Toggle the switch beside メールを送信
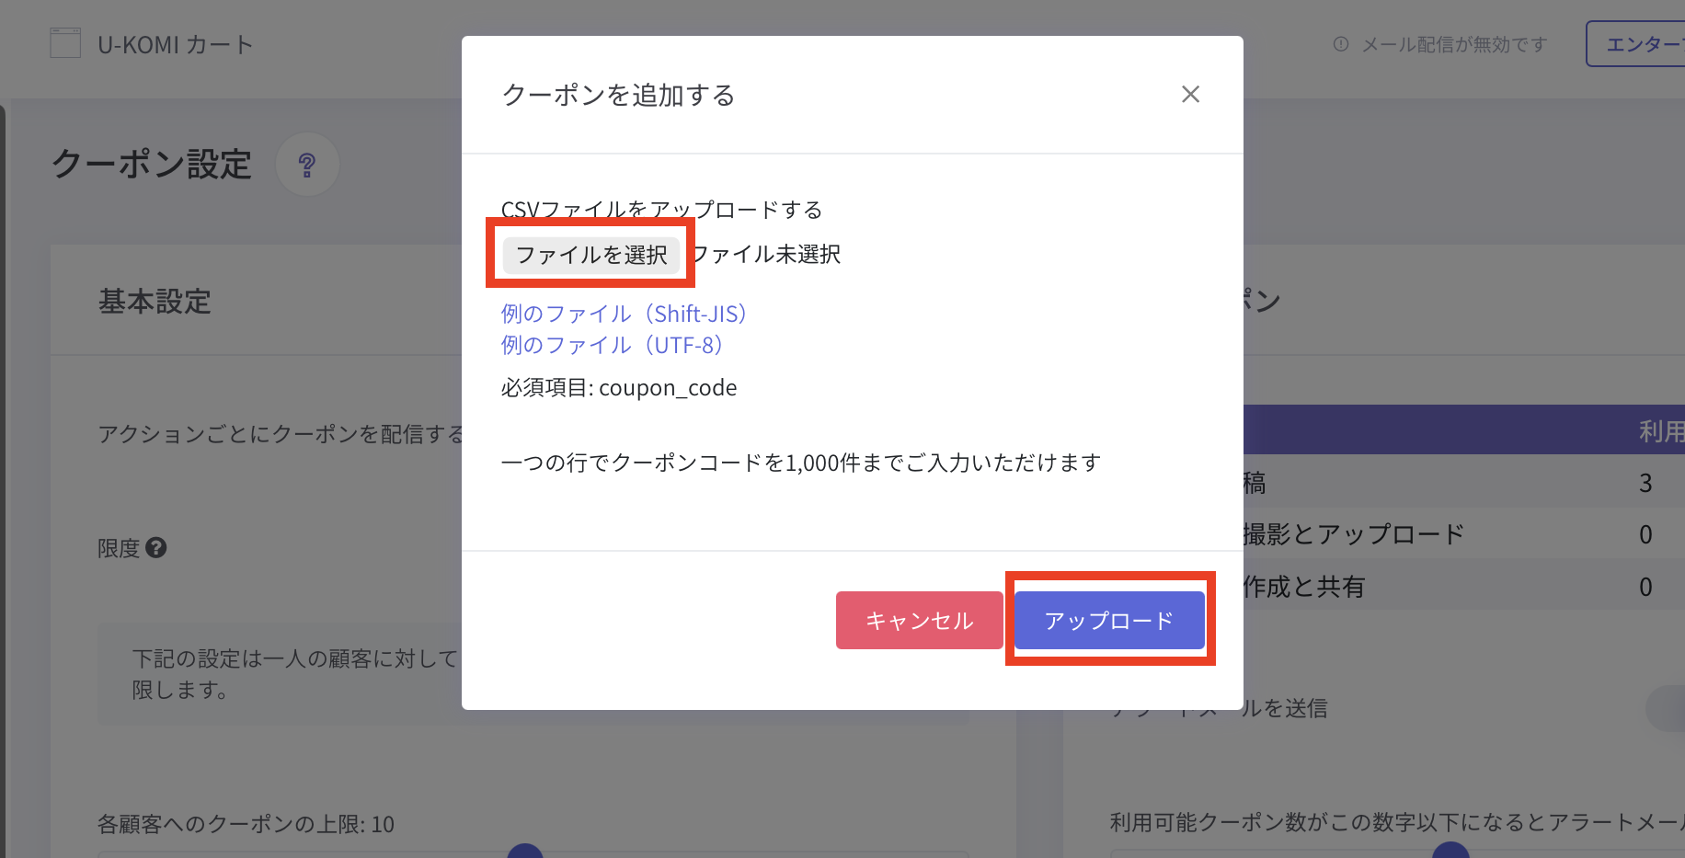This screenshot has width=1685, height=858. point(1667,708)
